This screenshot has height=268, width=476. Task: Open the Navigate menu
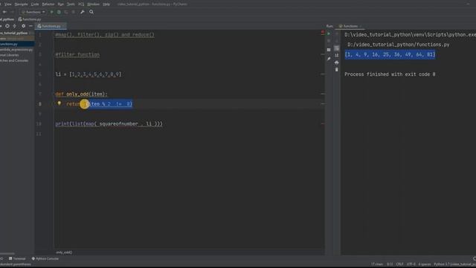21,4
